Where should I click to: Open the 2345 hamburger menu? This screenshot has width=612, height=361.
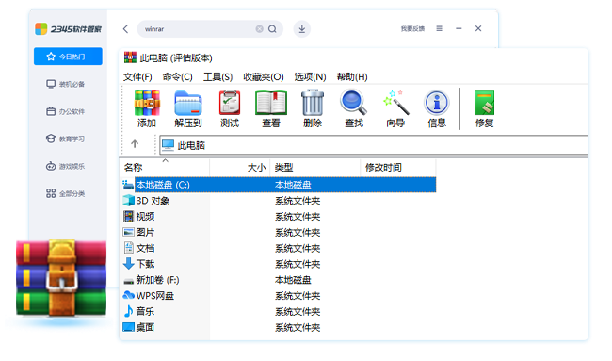439,28
